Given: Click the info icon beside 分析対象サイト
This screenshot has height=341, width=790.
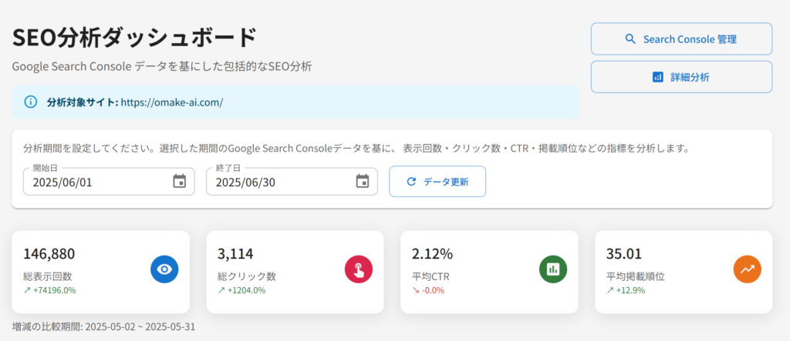Looking at the screenshot, I should point(31,102).
